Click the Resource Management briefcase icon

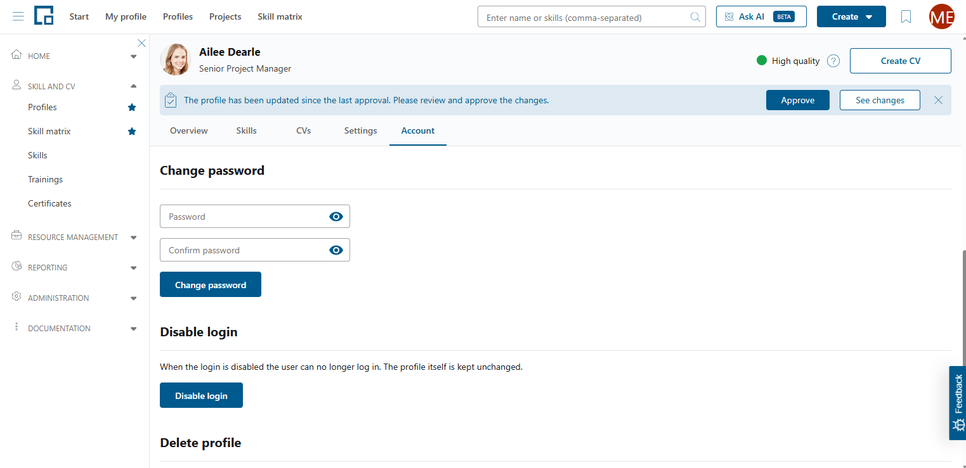16,236
